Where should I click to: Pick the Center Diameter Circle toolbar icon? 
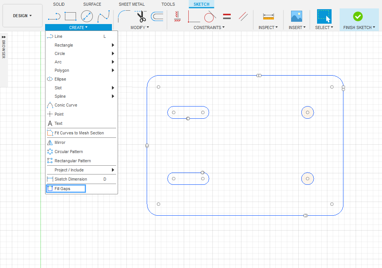87,16
